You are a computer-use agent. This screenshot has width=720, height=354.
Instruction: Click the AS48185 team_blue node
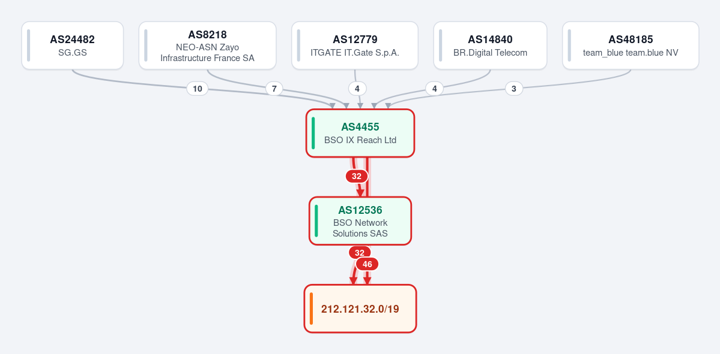631,46
